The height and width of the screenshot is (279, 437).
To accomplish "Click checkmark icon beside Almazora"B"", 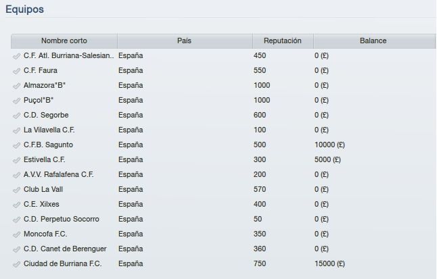I will coord(16,86).
